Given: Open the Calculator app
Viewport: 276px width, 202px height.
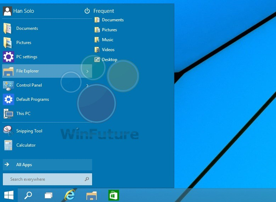Looking at the screenshot, I should pos(25,145).
